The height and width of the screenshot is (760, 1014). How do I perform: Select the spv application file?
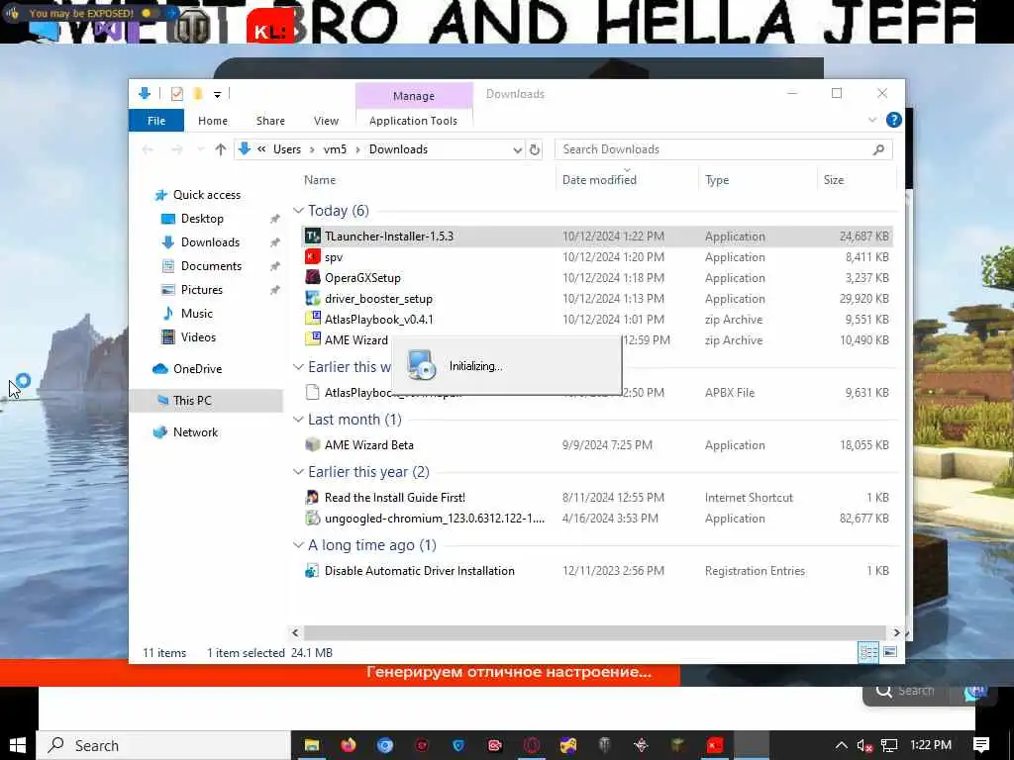pyautogui.click(x=597, y=257)
